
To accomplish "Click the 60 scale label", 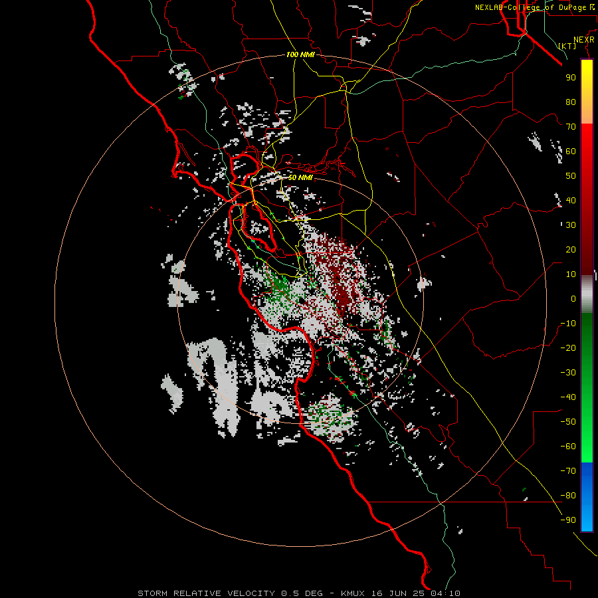I will click(x=571, y=151).
